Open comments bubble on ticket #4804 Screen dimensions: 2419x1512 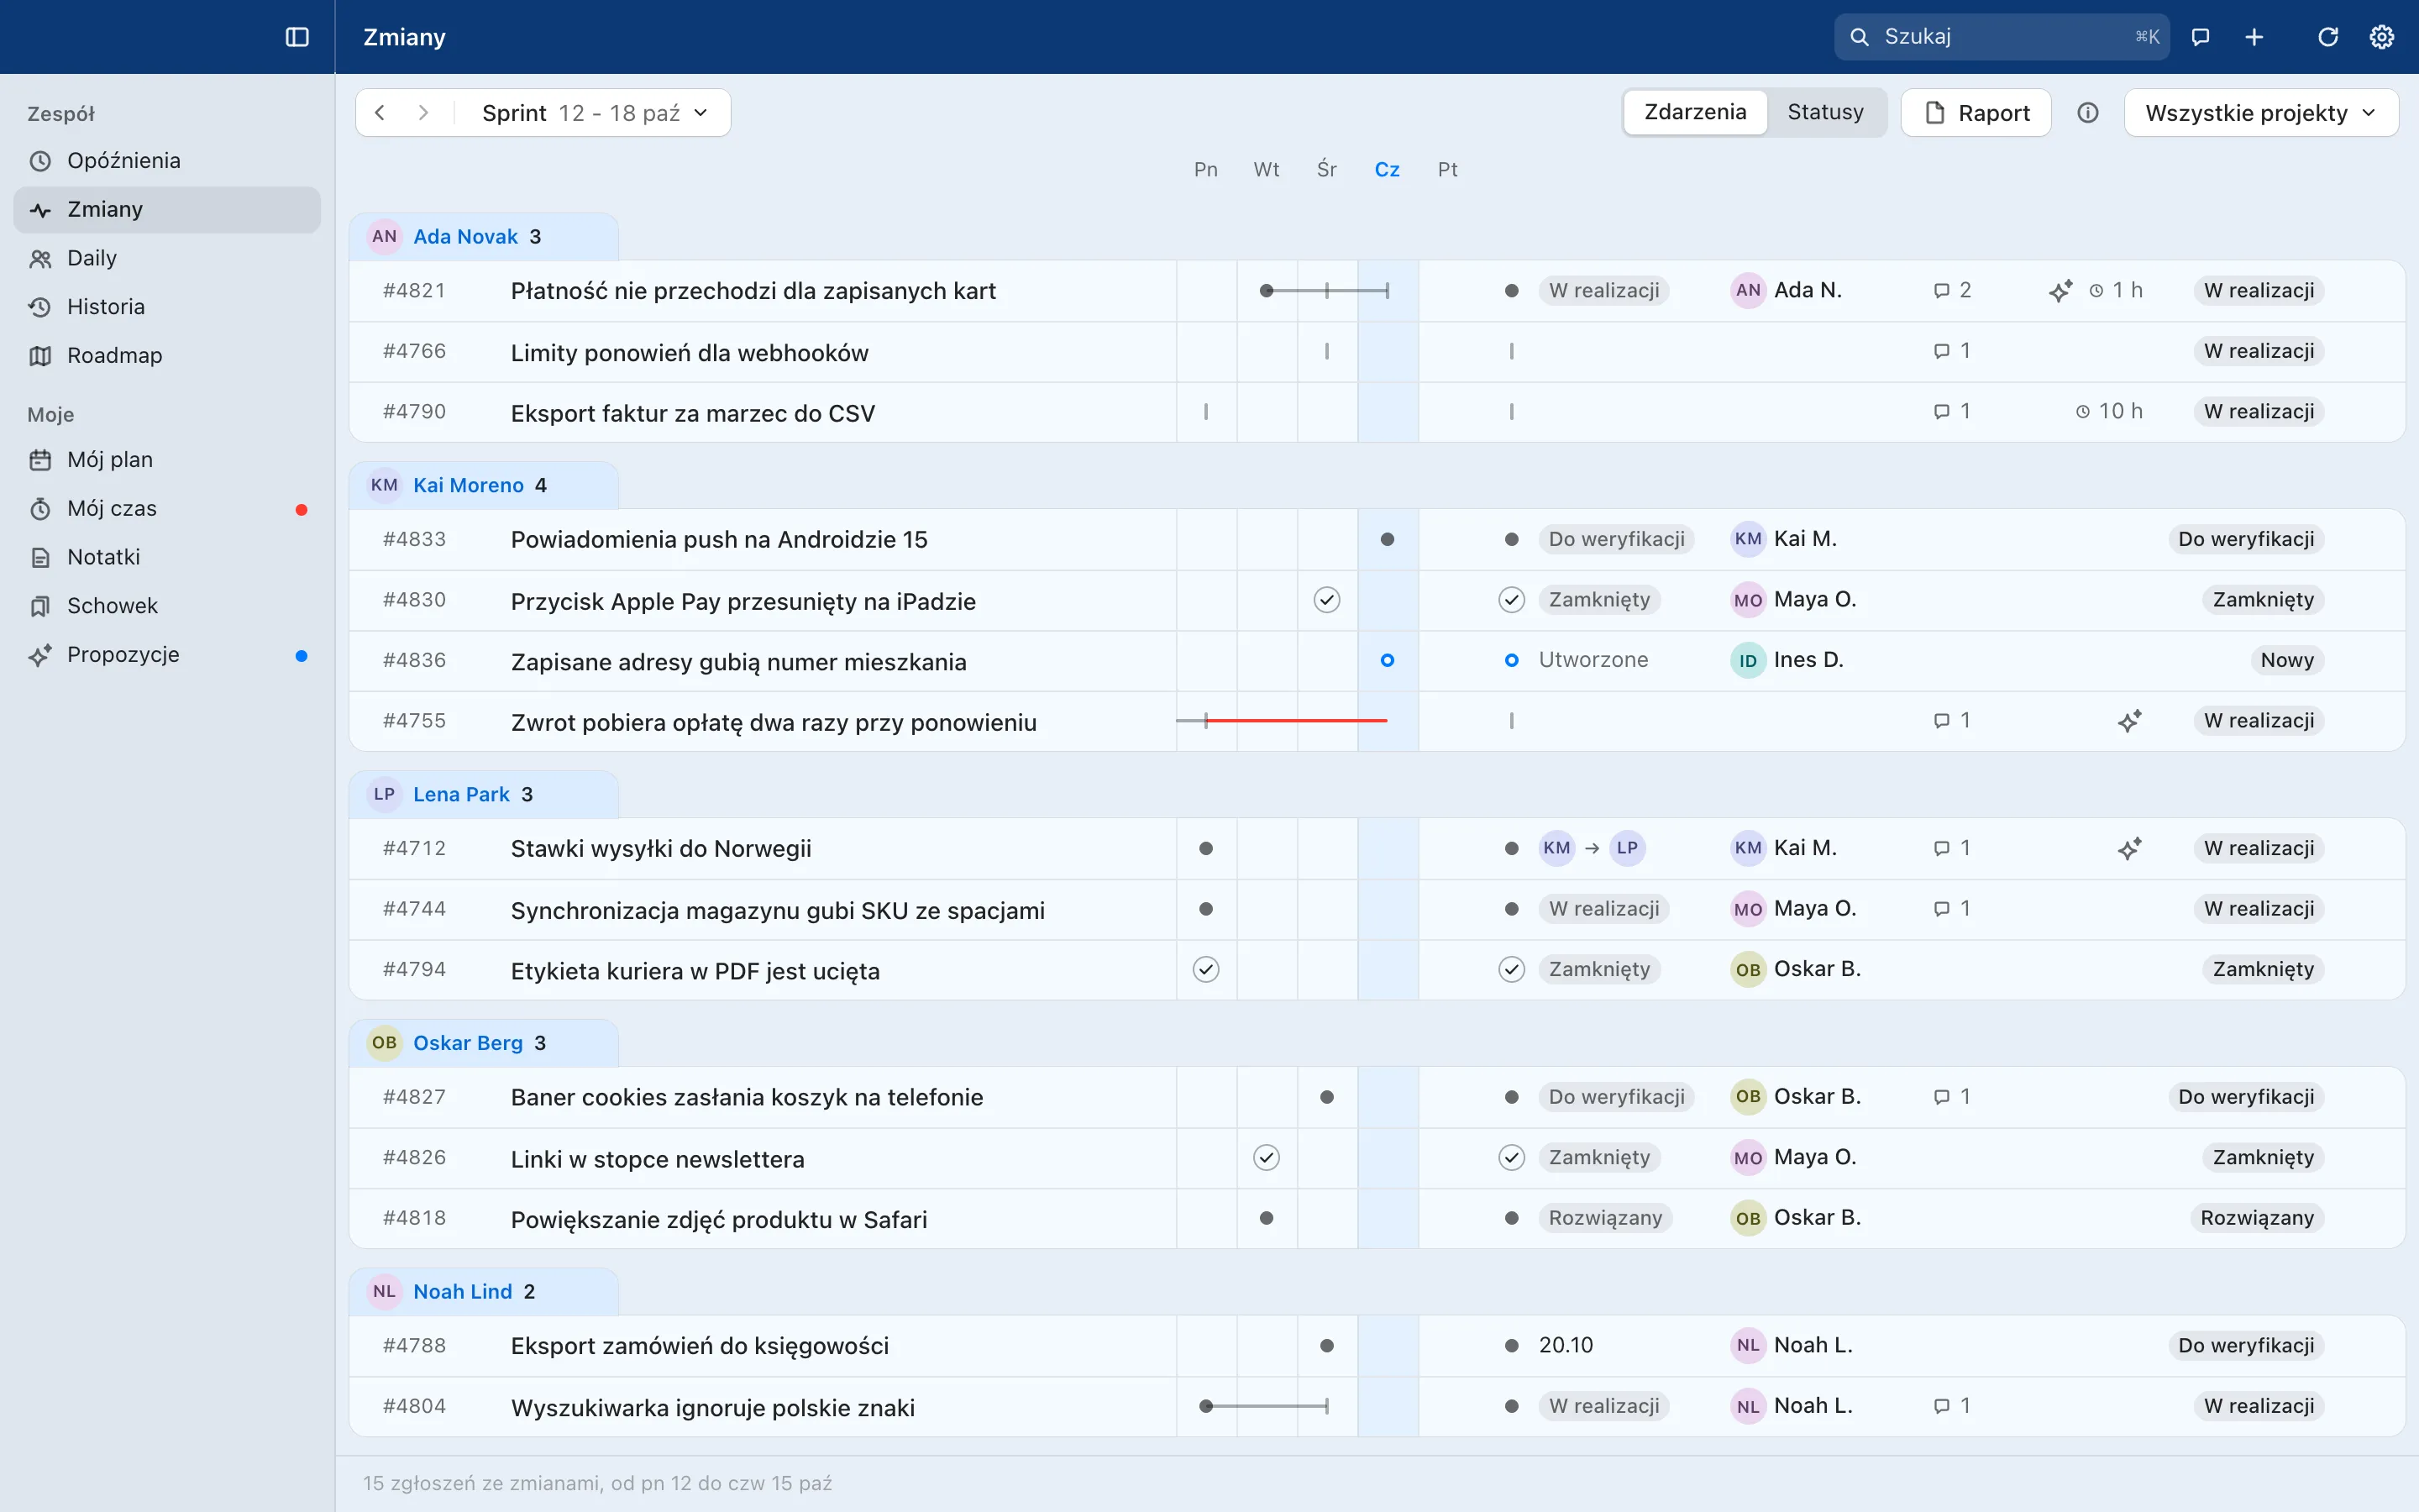1952,1406
